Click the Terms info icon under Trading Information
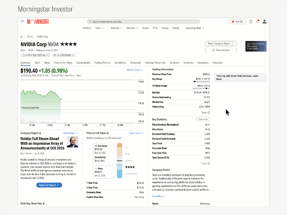Viewport: 287px width, 215px height. 208,113
